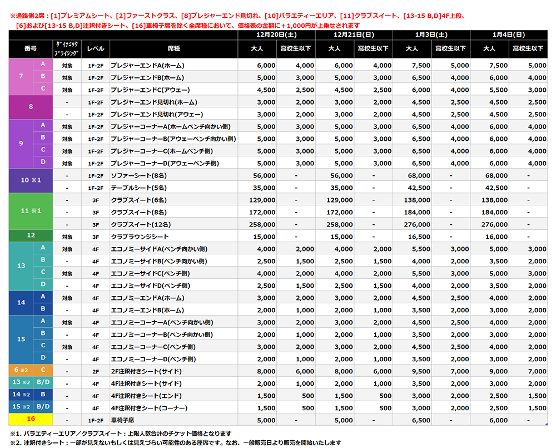Click the クラブラウンジシート seat name
Viewport: 556px width, 448px height.
tap(139, 236)
